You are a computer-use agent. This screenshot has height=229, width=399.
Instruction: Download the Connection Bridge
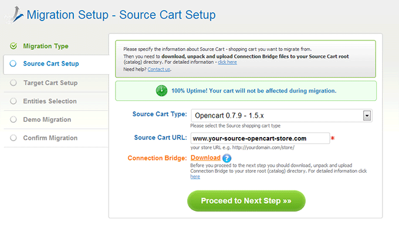click(205, 158)
